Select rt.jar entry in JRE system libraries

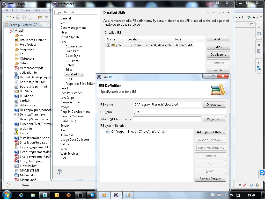(x=136, y=132)
